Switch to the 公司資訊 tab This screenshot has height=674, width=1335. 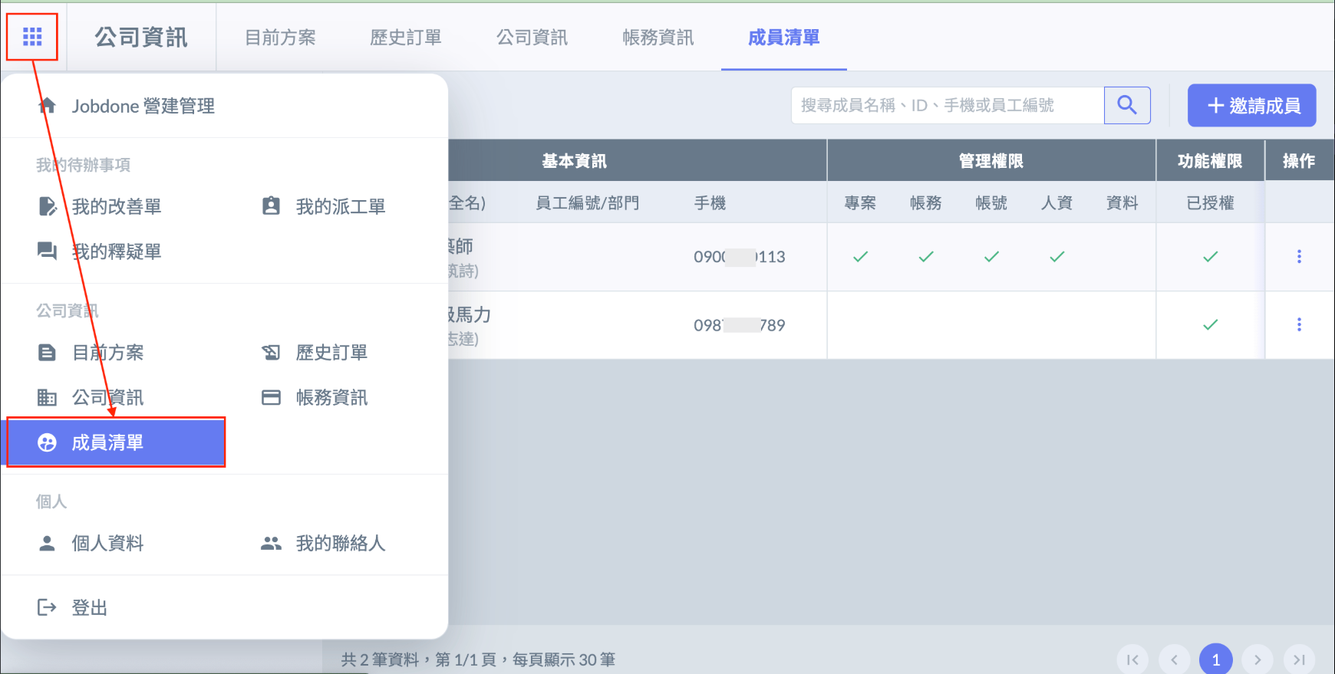pos(532,38)
